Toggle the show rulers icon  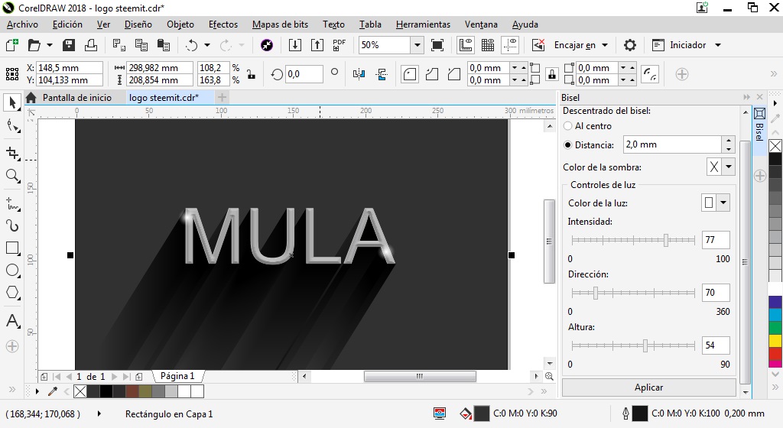point(466,45)
